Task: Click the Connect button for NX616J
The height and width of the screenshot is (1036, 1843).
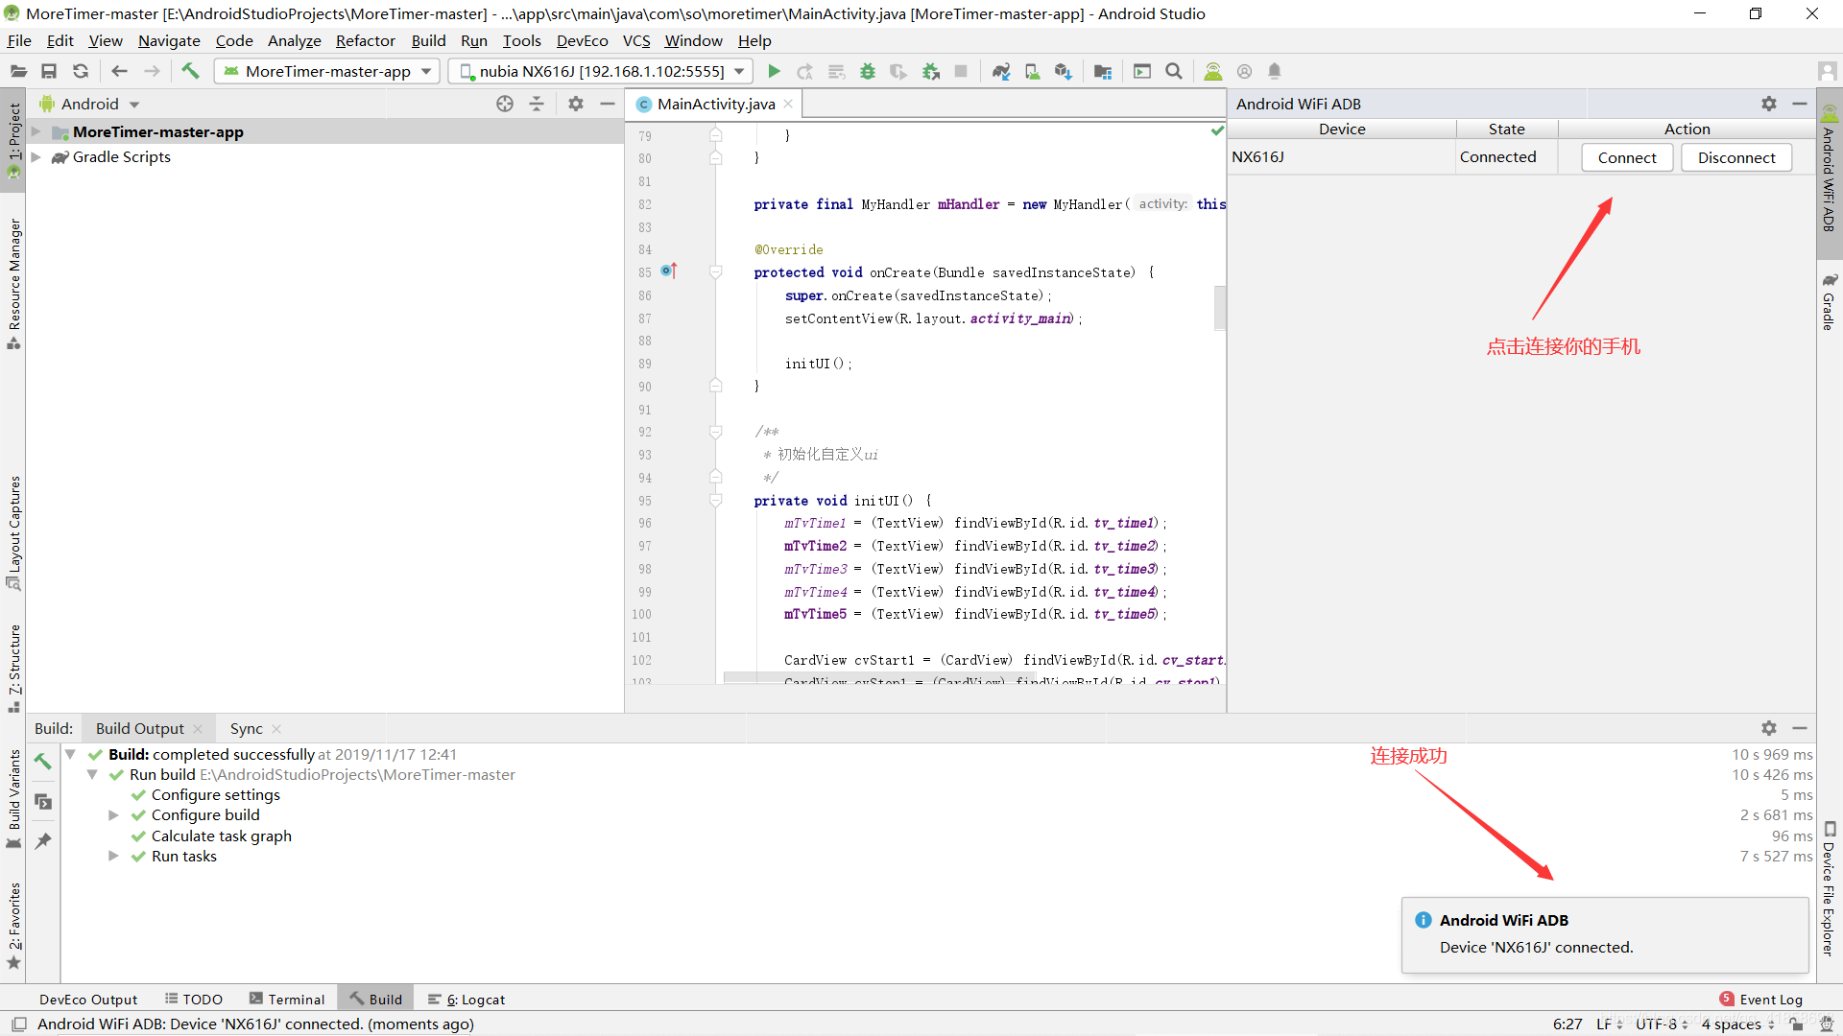Action: pyautogui.click(x=1627, y=157)
